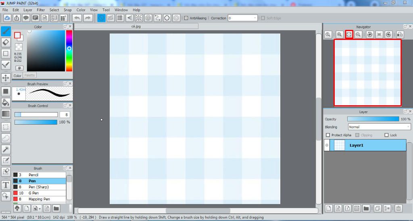Select the Eraser tool

(6, 42)
